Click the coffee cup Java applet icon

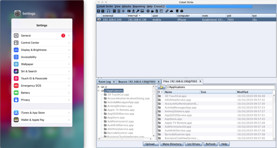pos(152,11)
